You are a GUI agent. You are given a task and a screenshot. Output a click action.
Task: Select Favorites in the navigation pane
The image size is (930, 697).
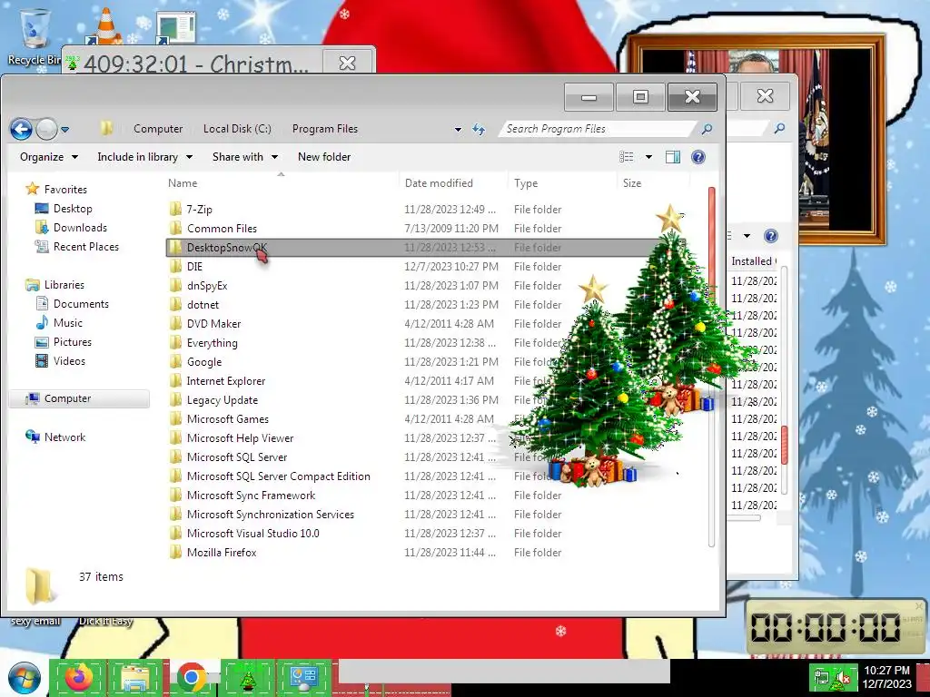pos(56,190)
